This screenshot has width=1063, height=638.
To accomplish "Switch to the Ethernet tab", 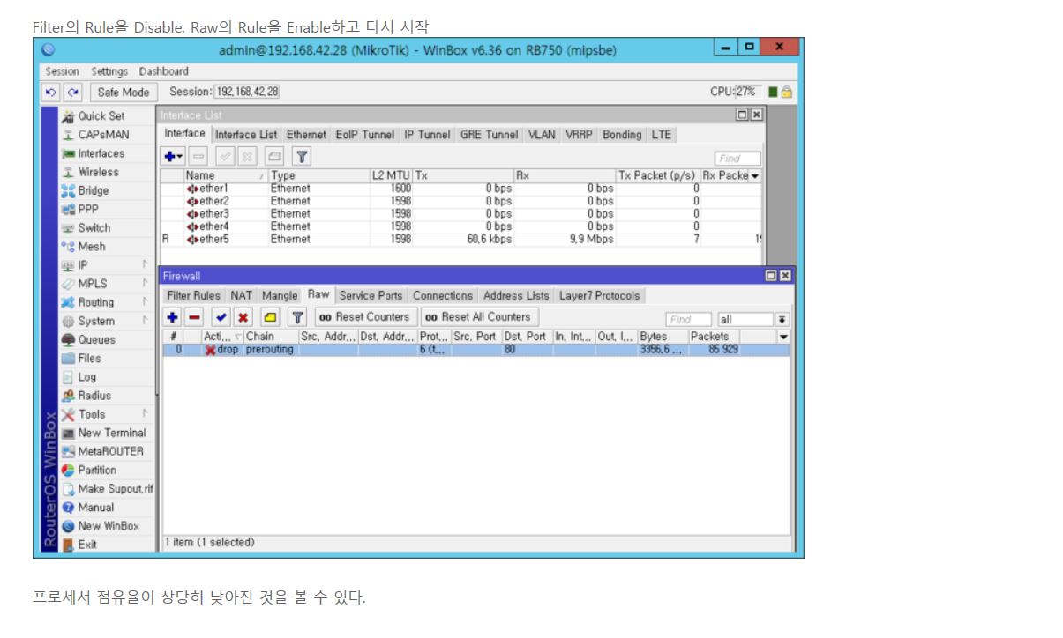I will (x=306, y=135).
